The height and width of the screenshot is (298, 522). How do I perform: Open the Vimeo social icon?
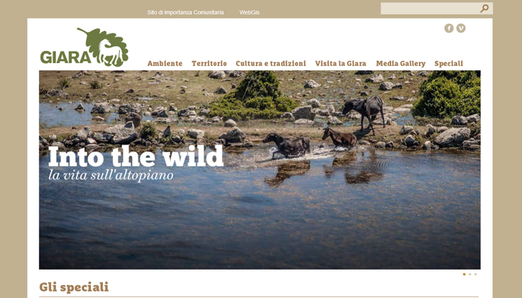461,28
